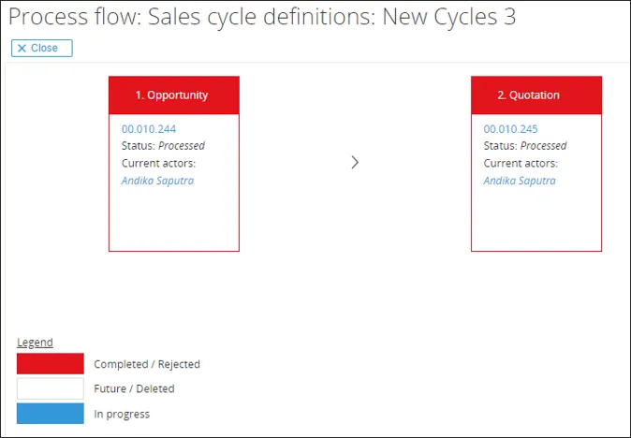The height and width of the screenshot is (438, 631).
Task: Open Andika Saputra in the Opportunity card
Action: [x=157, y=181]
